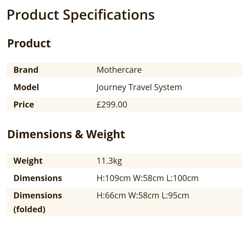Select the 11.3kg weight value

[109, 161]
